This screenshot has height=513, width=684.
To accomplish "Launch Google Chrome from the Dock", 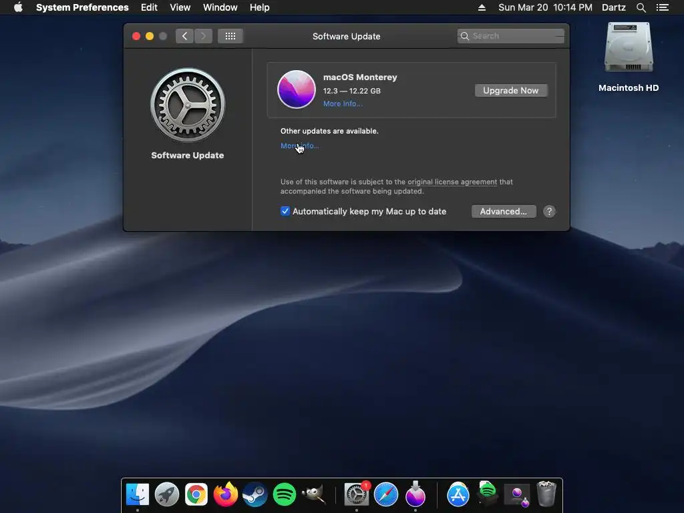I will tap(196, 494).
